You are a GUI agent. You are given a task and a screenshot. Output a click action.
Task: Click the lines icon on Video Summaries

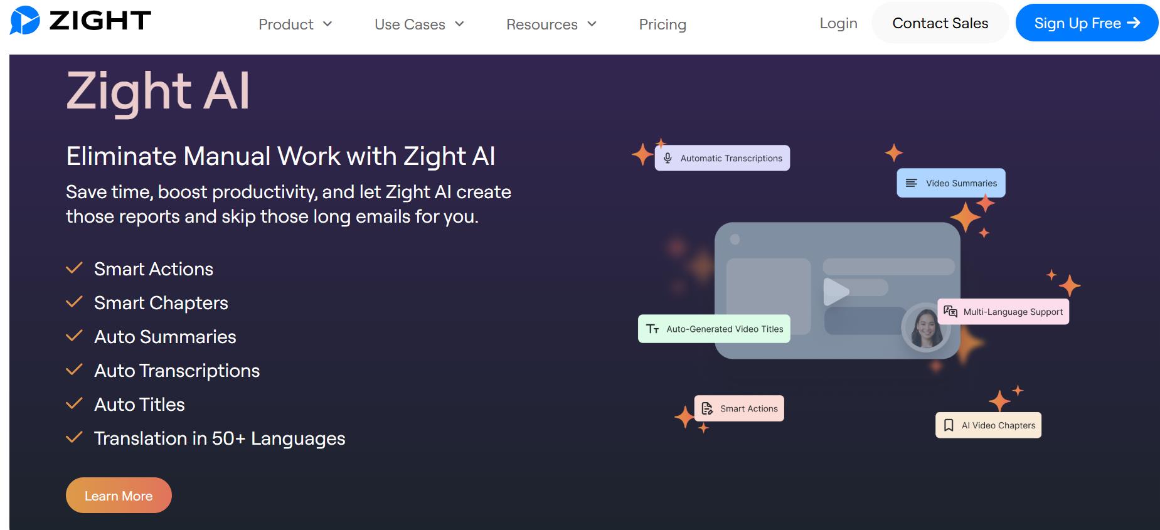coord(912,183)
